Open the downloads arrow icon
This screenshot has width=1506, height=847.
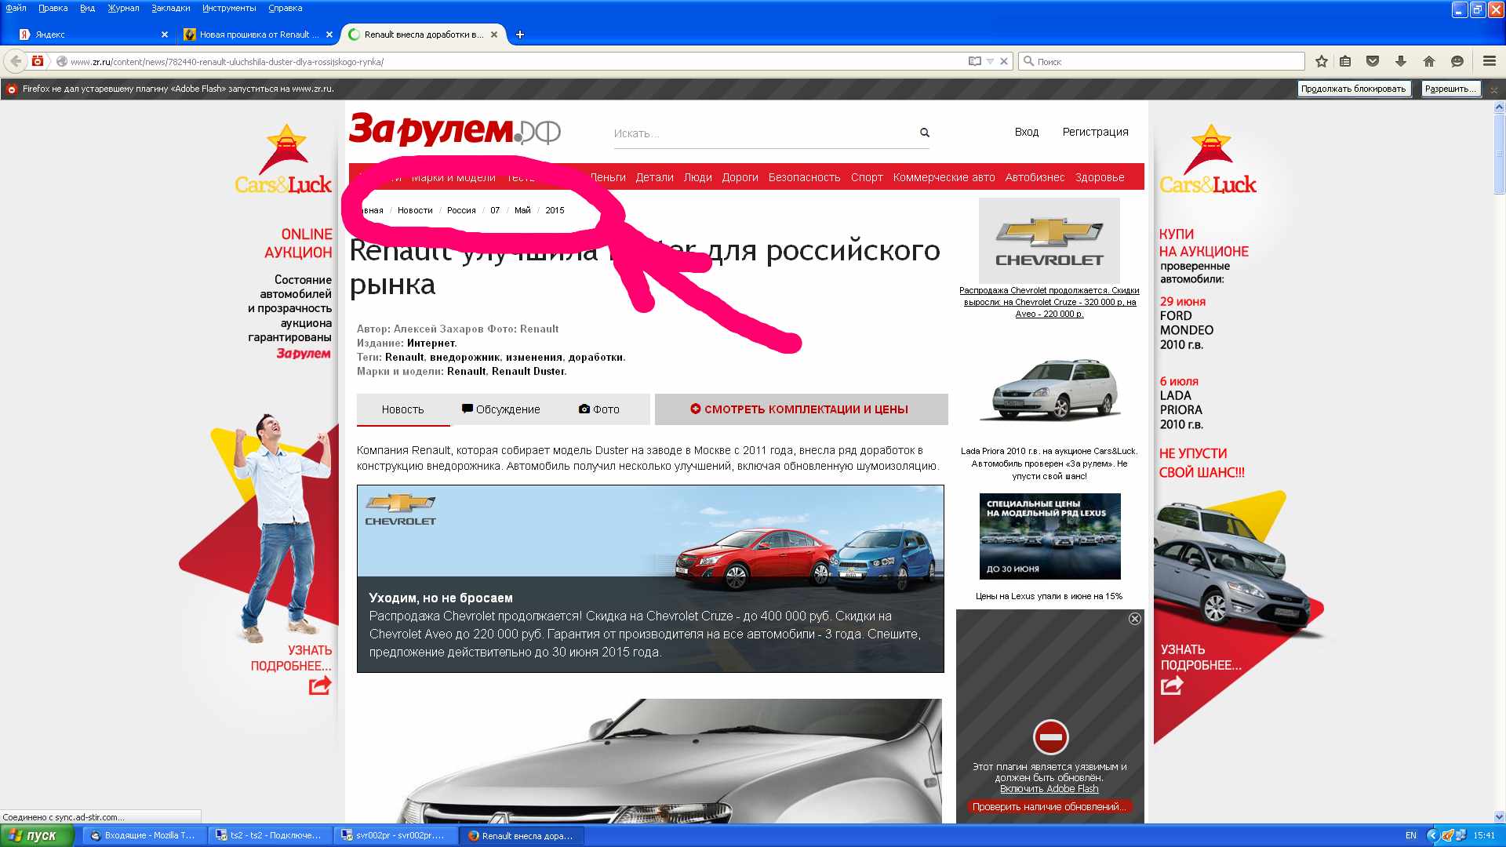click(x=1401, y=61)
